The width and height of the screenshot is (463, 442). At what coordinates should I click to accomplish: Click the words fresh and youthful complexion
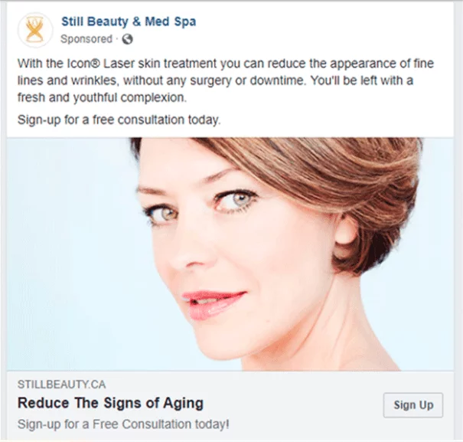pyautogui.click(x=102, y=97)
